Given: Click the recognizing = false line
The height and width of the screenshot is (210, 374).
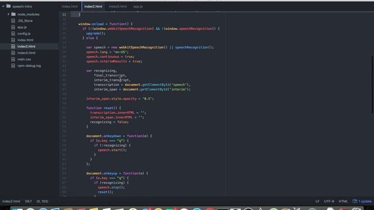Looking at the screenshot, I should pos(109,122).
